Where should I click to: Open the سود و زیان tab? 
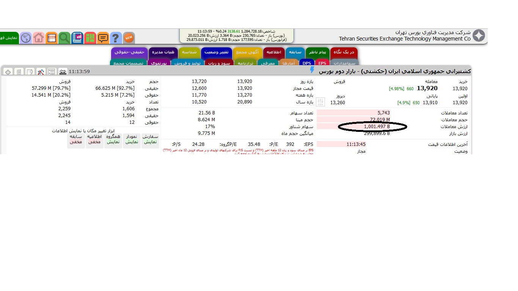coord(219,63)
